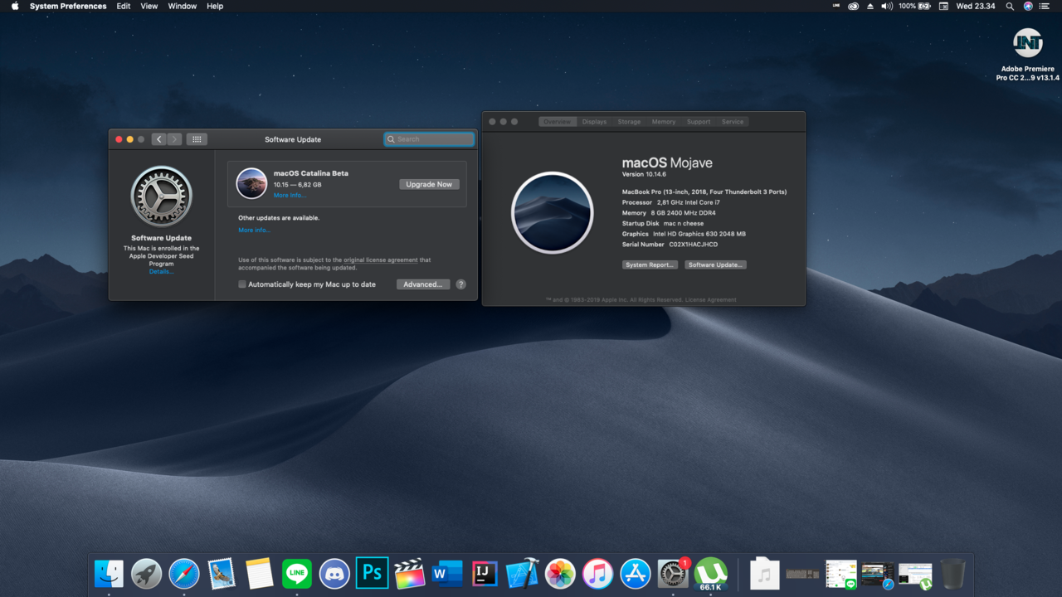
Task: Click the Creative Cloud menu bar icon
Action: point(853,6)
